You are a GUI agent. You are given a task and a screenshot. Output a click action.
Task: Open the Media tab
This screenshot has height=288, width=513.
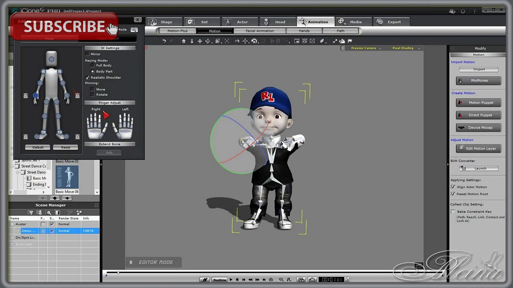click(353, 22)
